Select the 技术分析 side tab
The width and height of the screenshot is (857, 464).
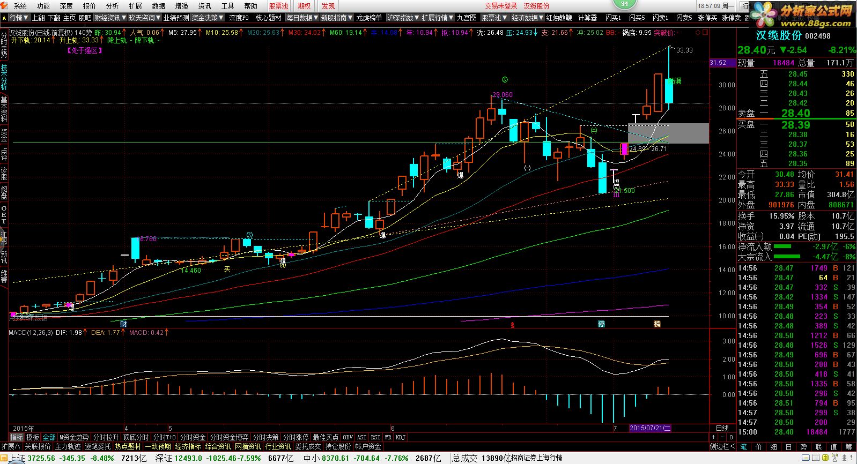pyautogui.click(x=4, y=77)
